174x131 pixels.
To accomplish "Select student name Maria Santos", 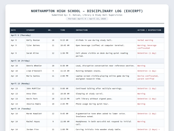I will (33, 76).
